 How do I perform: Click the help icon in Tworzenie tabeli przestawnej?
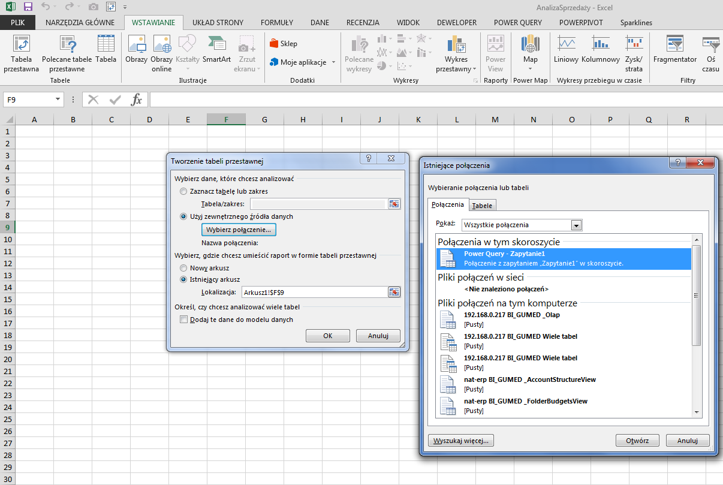(x=369, y=158)
